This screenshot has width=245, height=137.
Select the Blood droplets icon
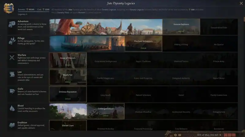point(12,108)
